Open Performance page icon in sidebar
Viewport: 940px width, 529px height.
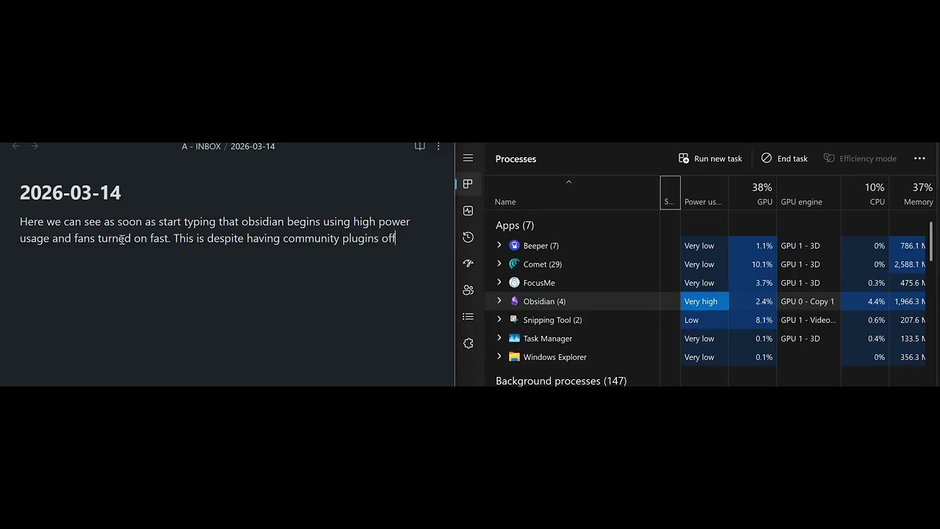pyautogui.click(x=468, y=211)
